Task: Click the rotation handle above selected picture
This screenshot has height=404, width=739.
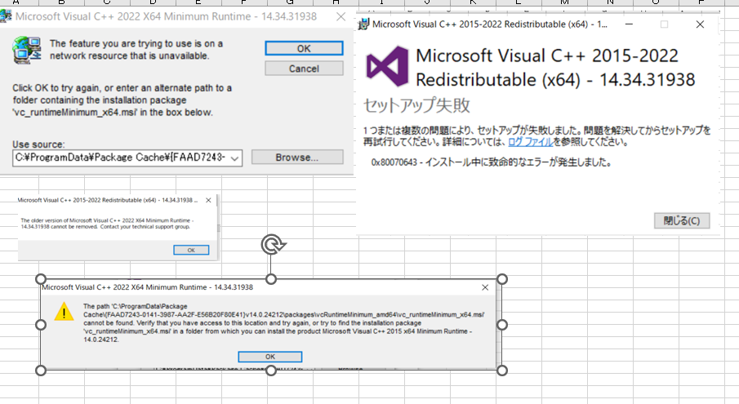Action: coord(273,245)
